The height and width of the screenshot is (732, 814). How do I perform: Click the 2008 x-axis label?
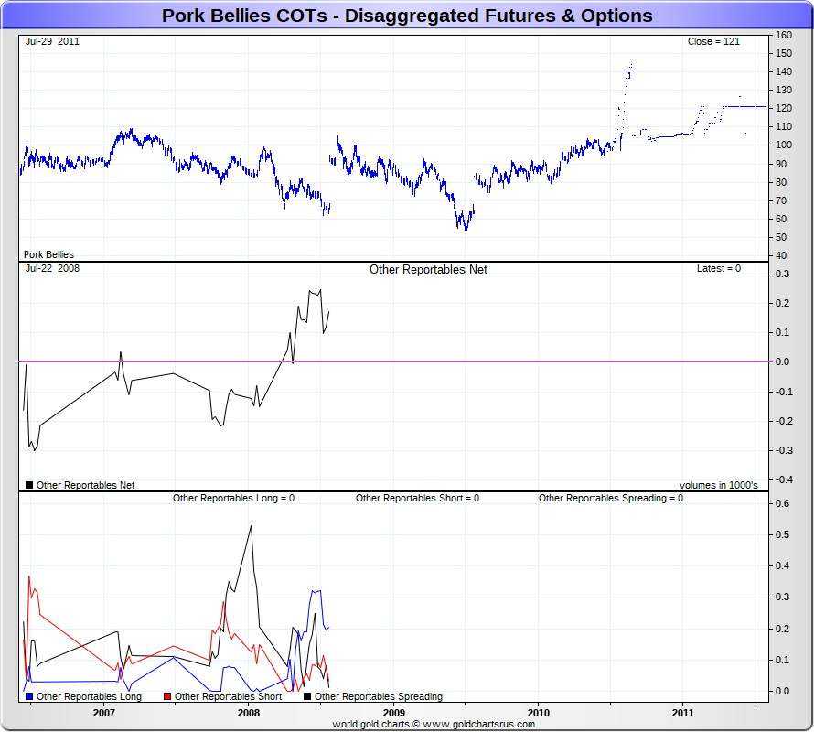[249, 713]
